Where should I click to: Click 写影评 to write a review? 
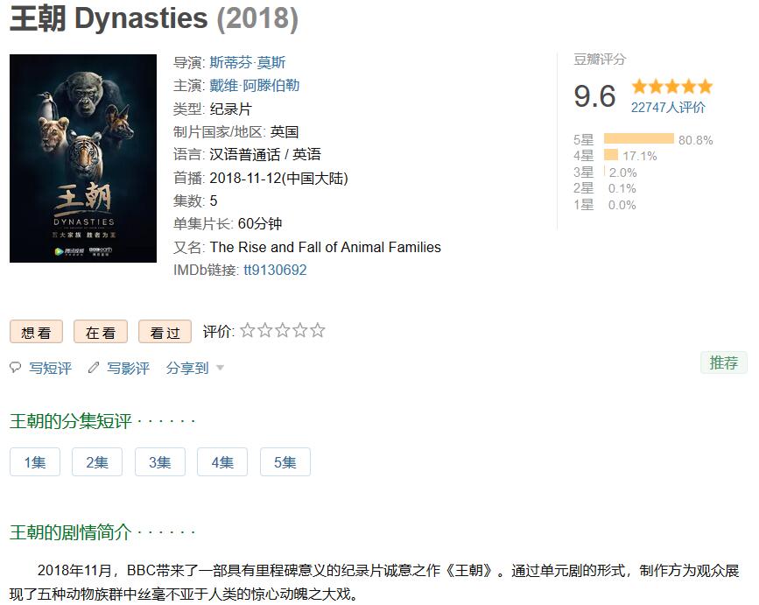(129, 369)
